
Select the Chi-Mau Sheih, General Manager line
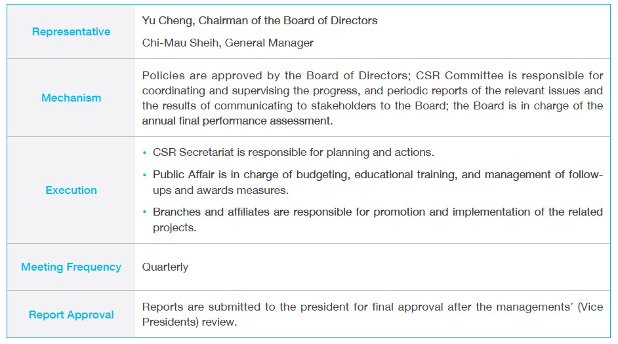(x=228, y=43)
